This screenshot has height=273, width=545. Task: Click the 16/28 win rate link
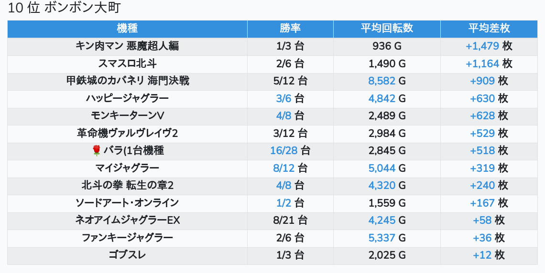pos(283,151)
